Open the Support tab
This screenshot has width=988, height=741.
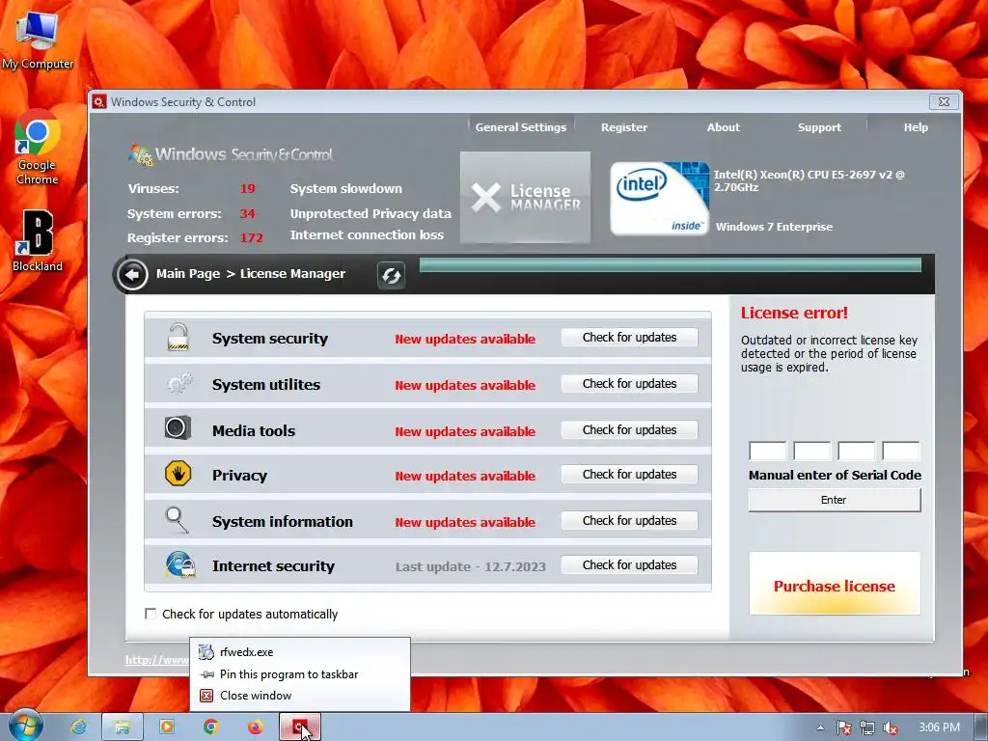coord(819,127)
